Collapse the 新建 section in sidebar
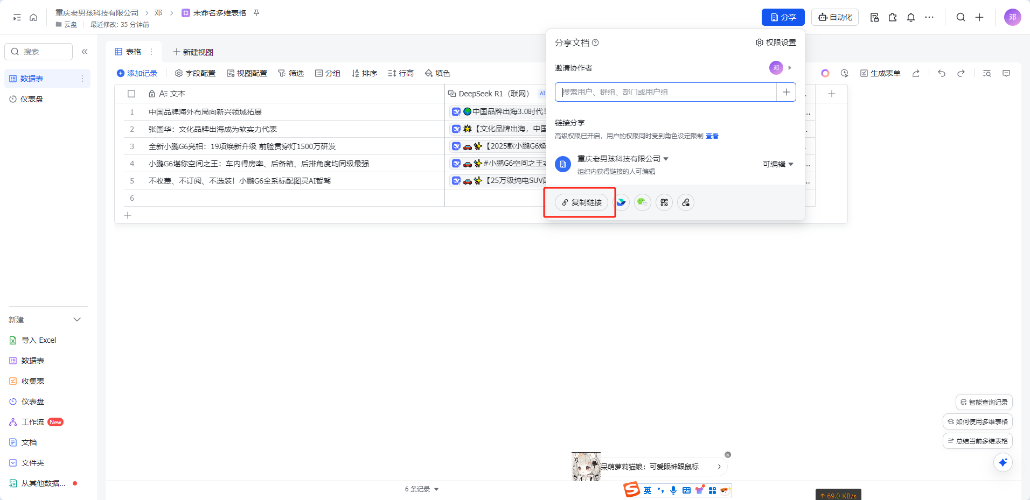Viewport: 1030px width, 500px height. click(77, 320)
